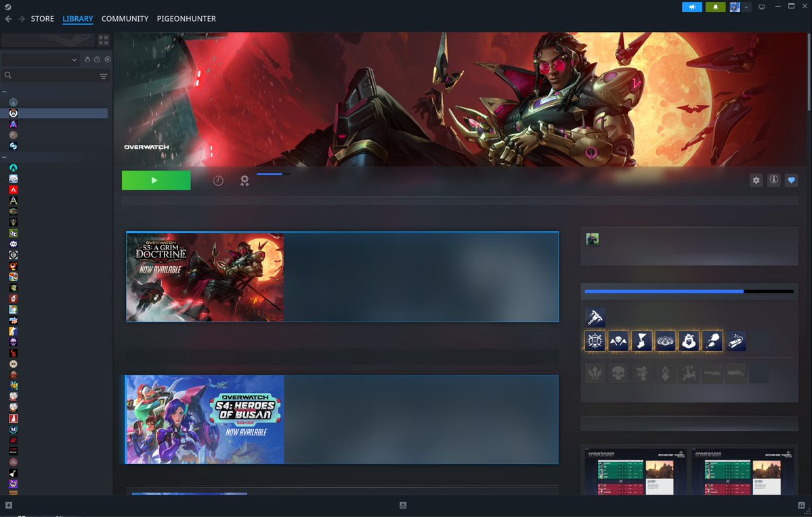The width and height of the screenshot is (812, 517).
Task: Click the green Play button
Action: tap(156, 180)
